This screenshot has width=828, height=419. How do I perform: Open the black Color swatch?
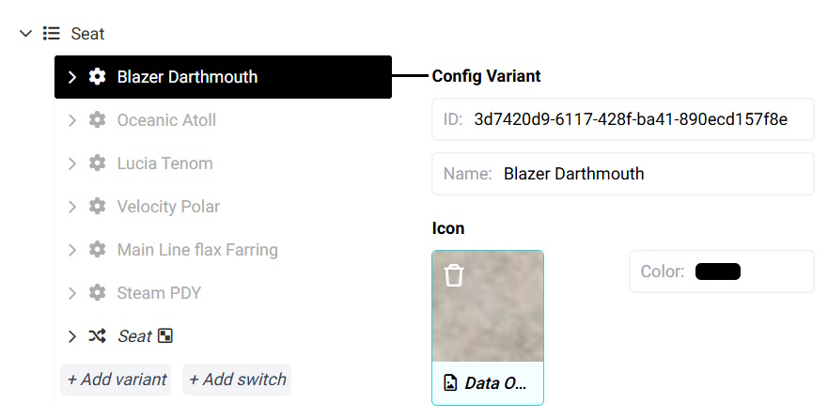coord(718,272)
